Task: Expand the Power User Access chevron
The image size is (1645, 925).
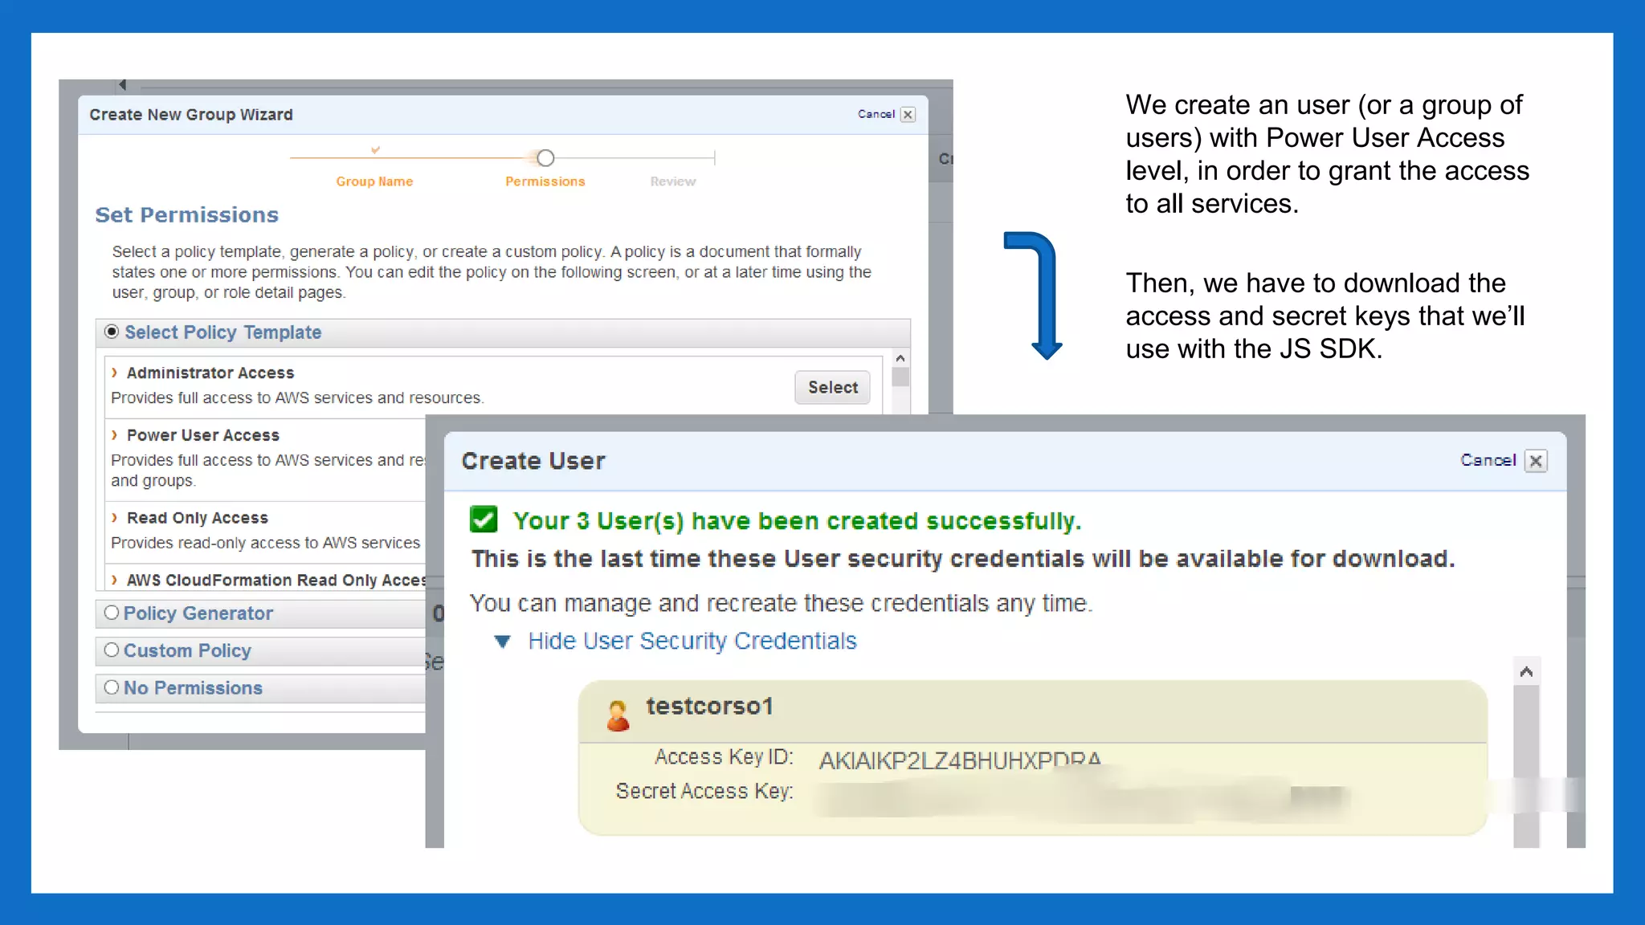Action: pyautogui.click(x=114, y=434)
